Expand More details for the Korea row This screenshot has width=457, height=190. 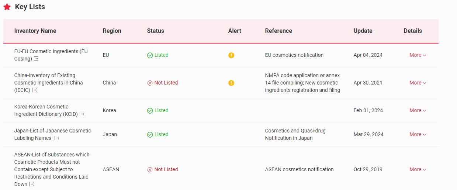(418, 111)
